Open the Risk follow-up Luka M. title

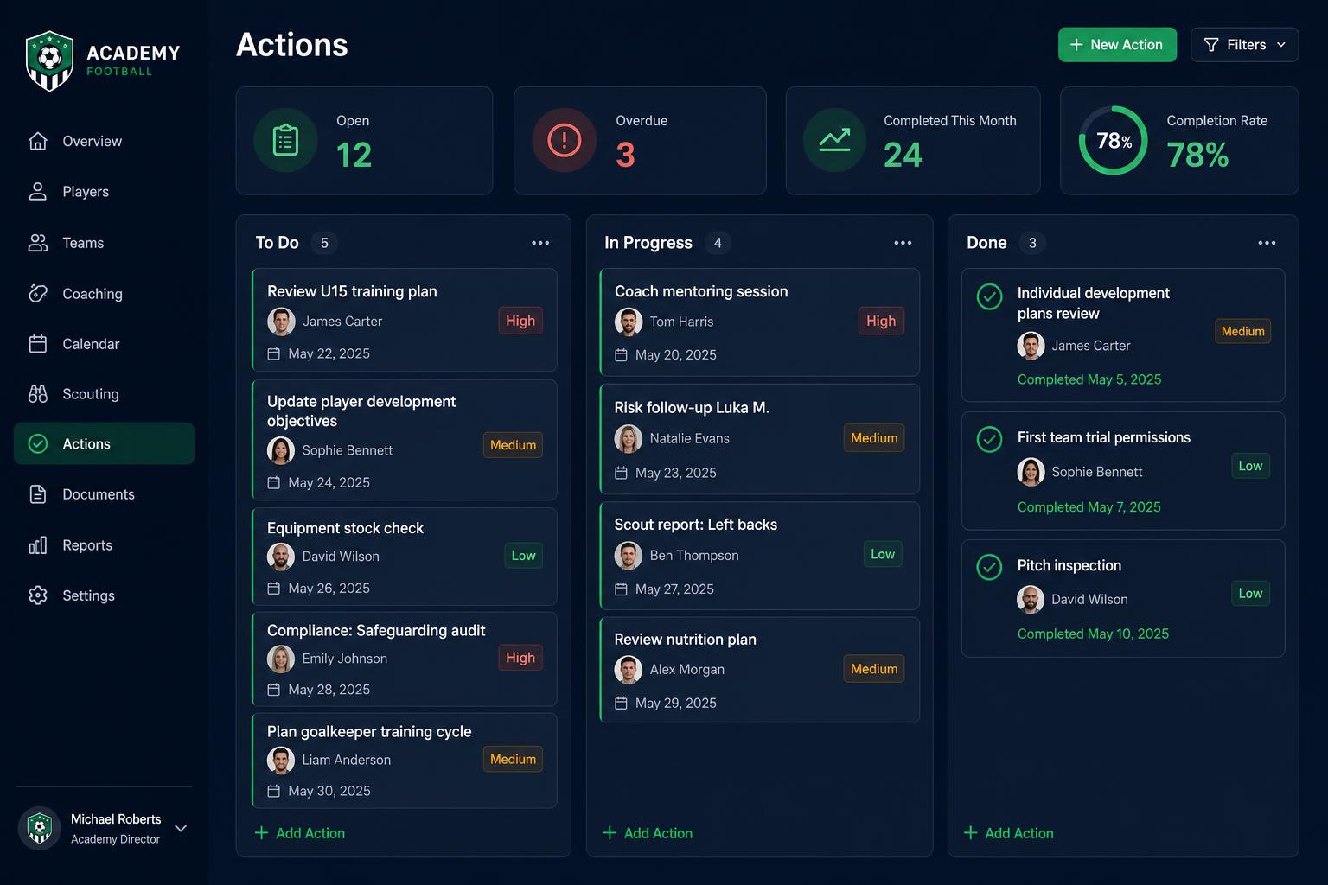pos(692,408)
